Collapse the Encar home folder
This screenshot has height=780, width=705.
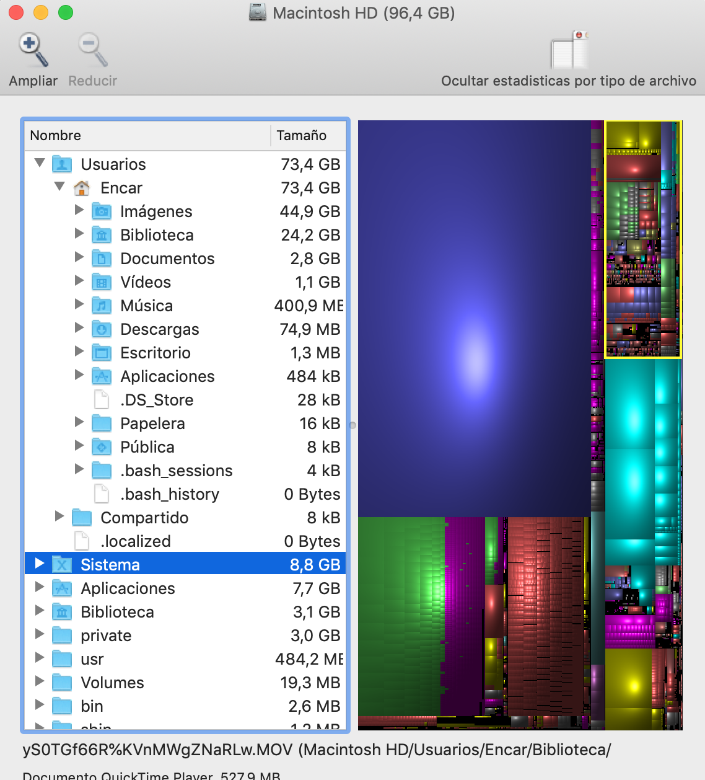click(x=59, y=187)
